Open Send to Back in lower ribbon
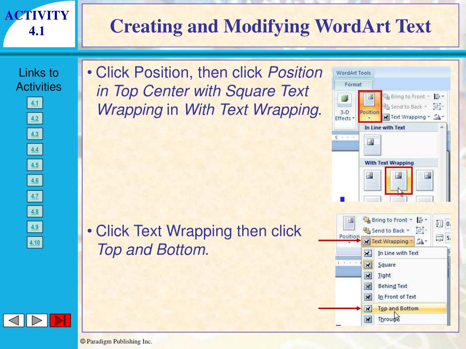This screenshot has height=349, width=466. tap(386, 230)
